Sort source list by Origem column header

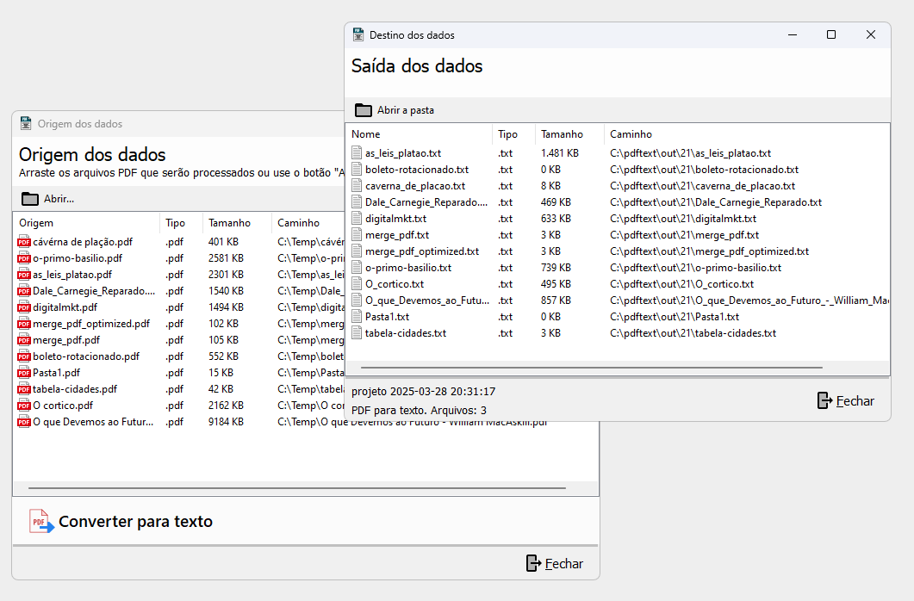[x=36, y=223]
